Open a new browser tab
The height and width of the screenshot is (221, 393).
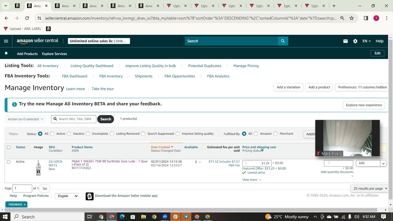pos(334,6)
